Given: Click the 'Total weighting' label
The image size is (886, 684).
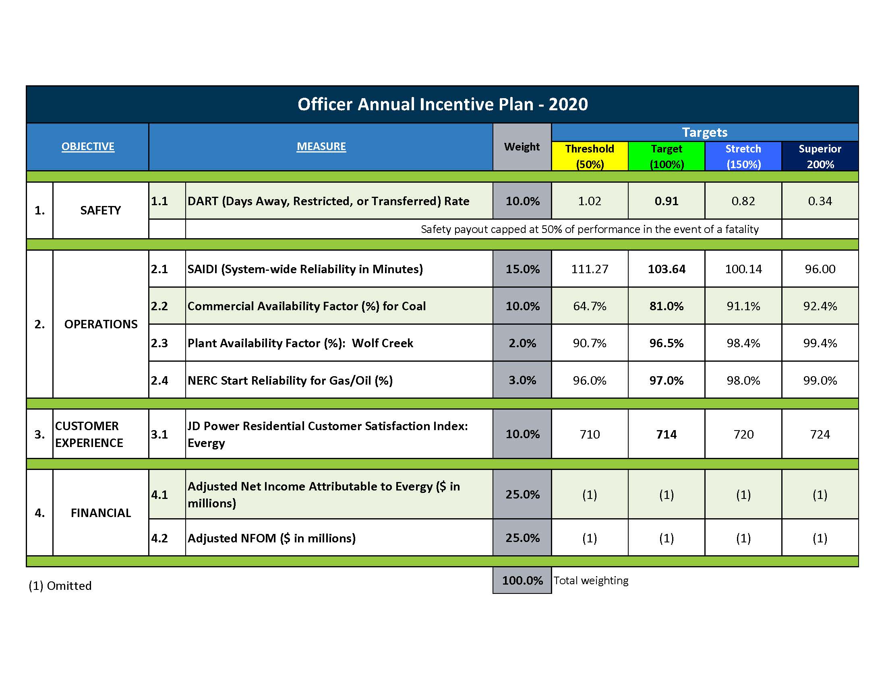Looking at the screenshot, I should coord(591,581).
